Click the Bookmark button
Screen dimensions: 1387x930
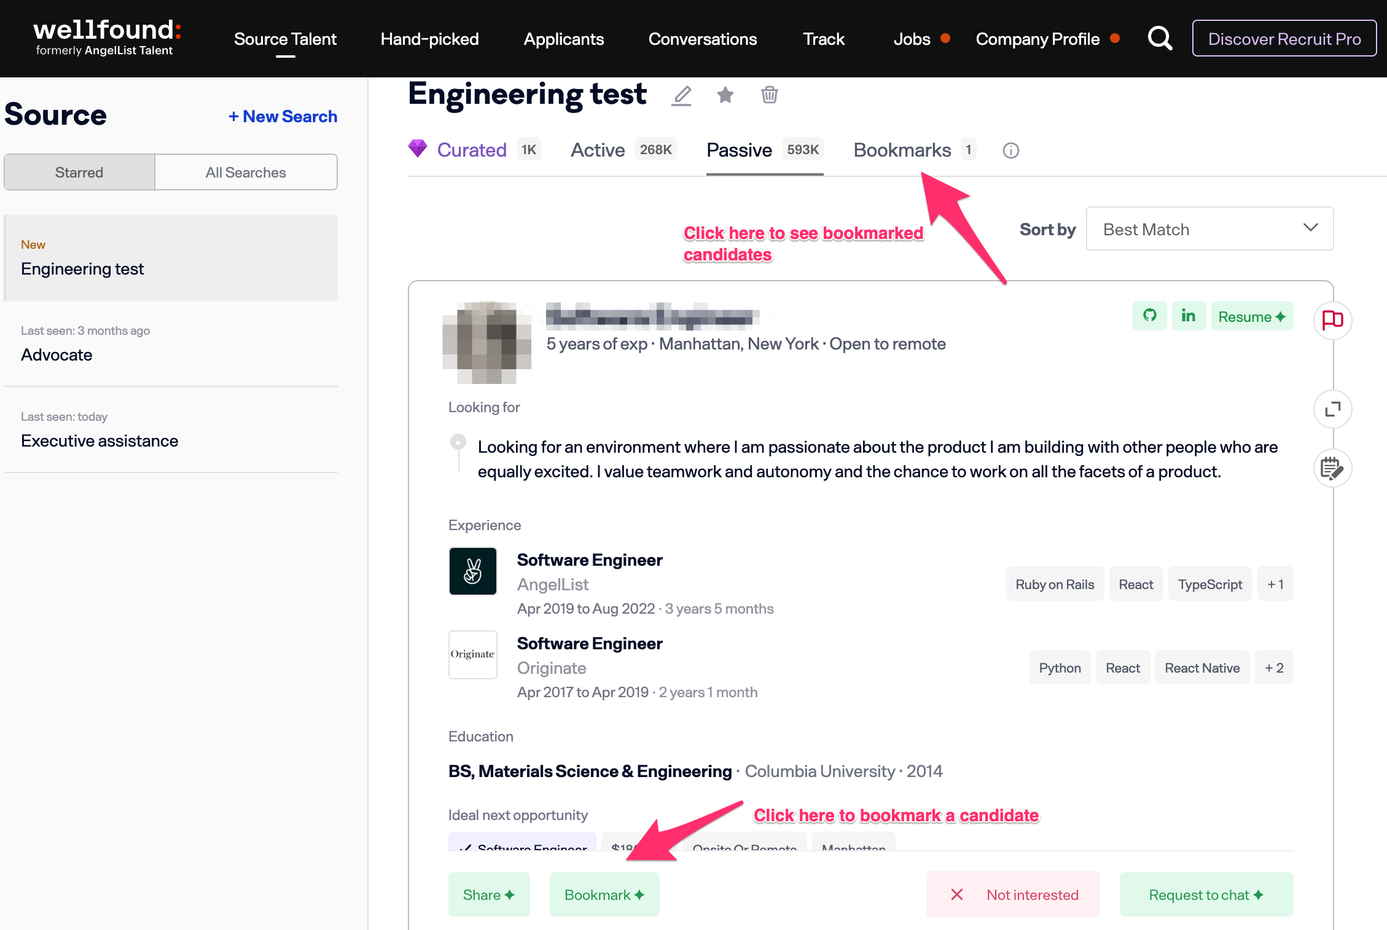point(604,895)
